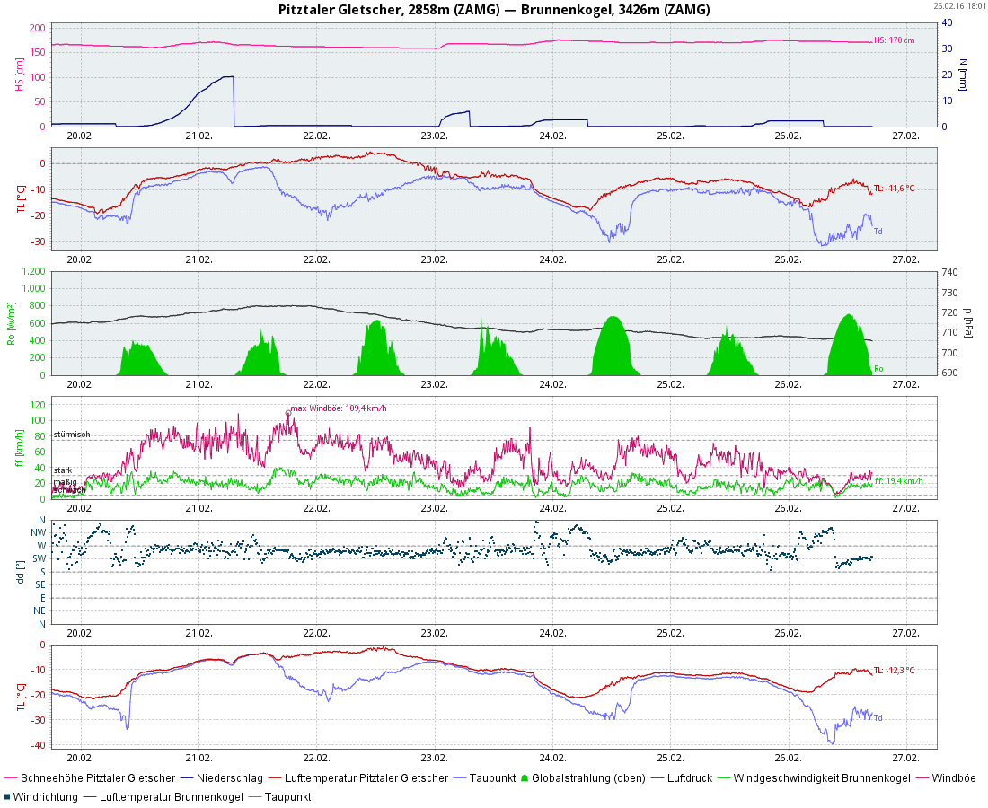Click the 'Ro [W/m²]' axis label

pyautogui.click(x=12, y=324)
